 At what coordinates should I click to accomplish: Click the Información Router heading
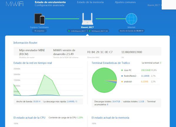click(25, 43)
